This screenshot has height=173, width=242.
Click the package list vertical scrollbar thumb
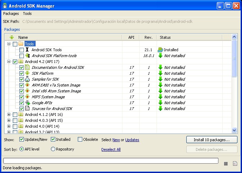pyautogui.click(x=234, y=58)
